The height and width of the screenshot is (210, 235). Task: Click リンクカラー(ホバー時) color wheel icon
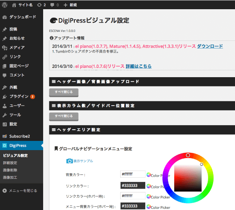click(x=149, y=197)
